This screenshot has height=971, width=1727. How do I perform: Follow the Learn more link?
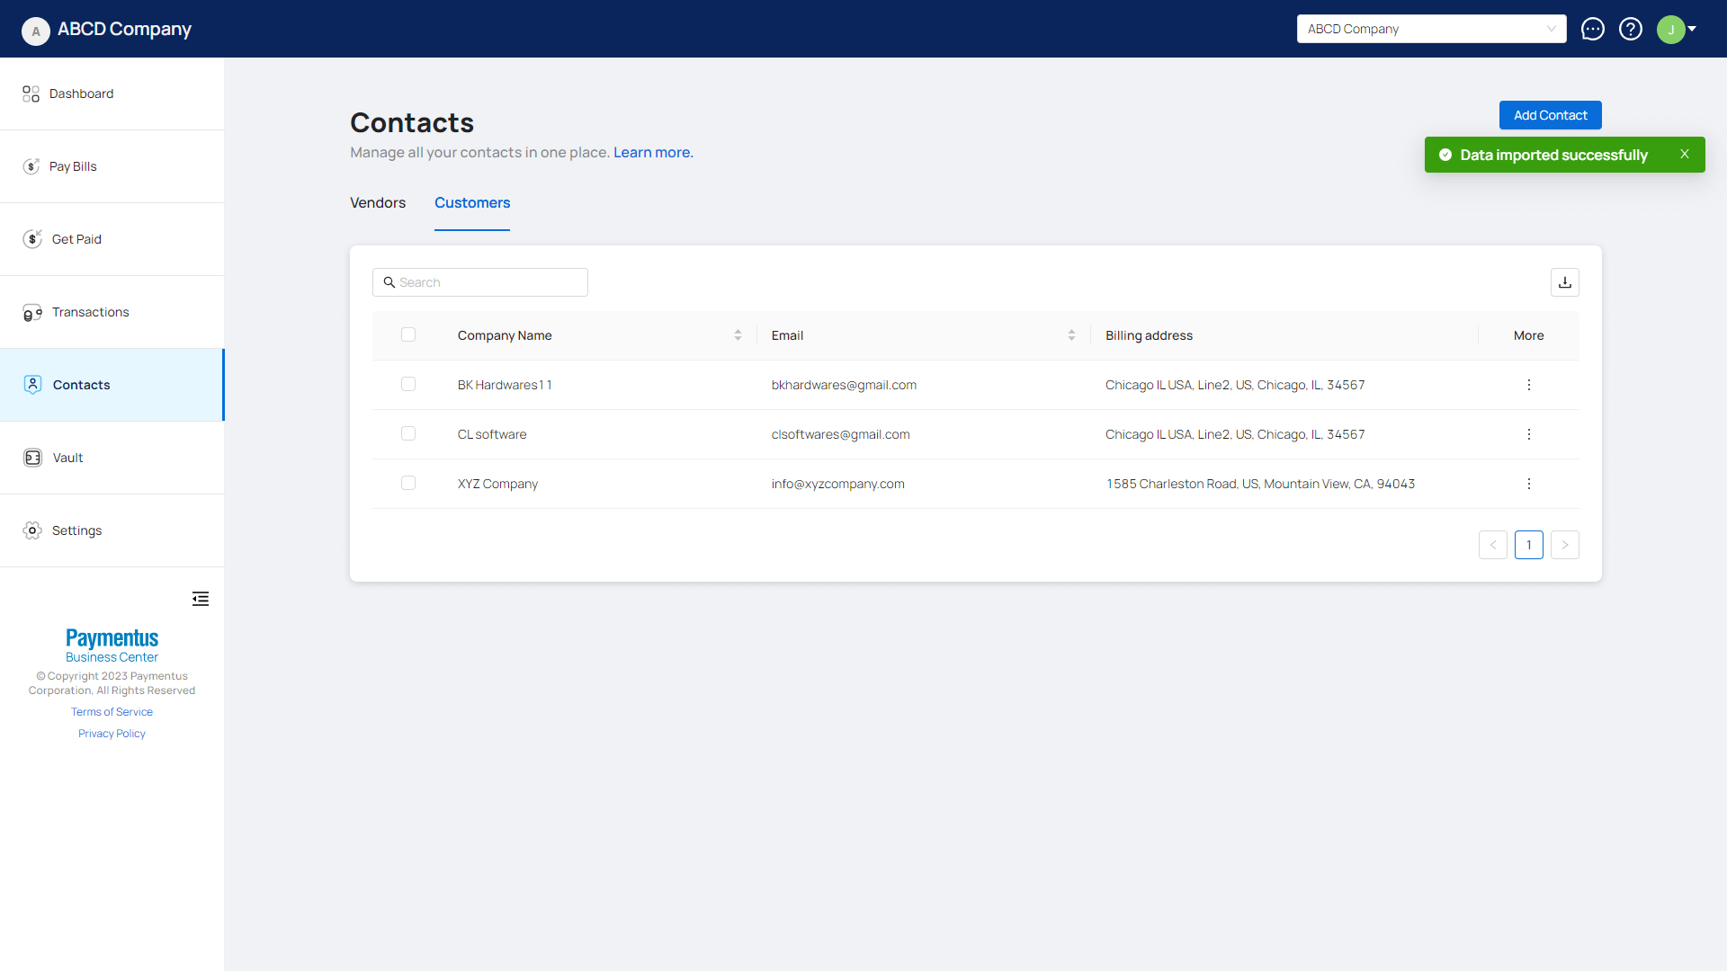click(x=653, y=153)
